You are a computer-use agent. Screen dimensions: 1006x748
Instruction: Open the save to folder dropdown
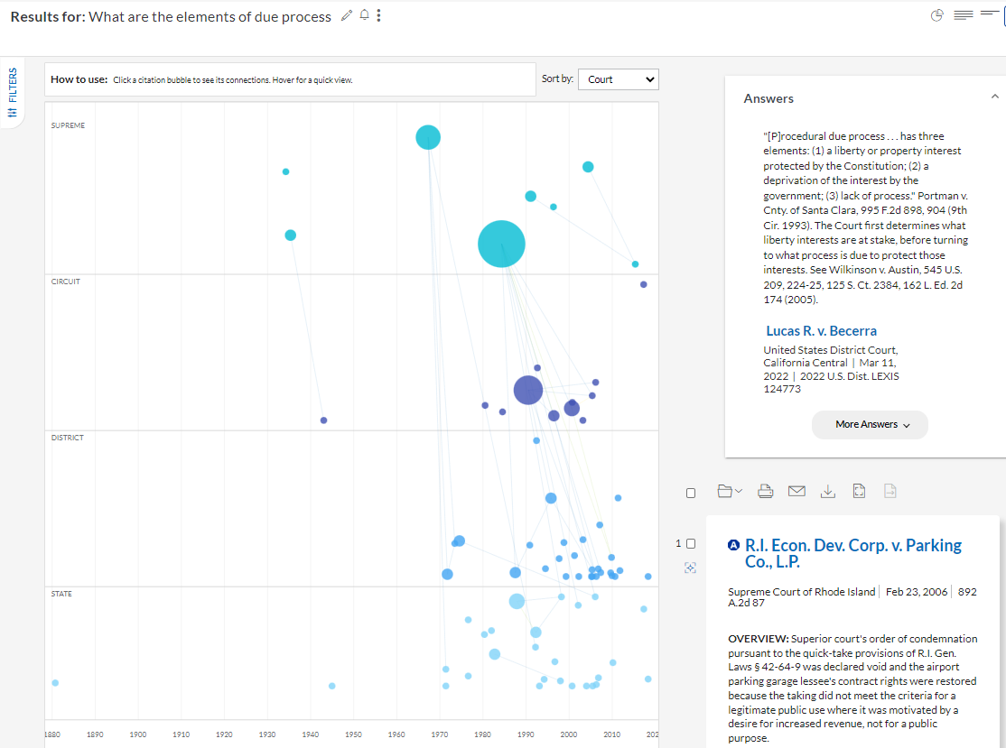pos(729,492)
